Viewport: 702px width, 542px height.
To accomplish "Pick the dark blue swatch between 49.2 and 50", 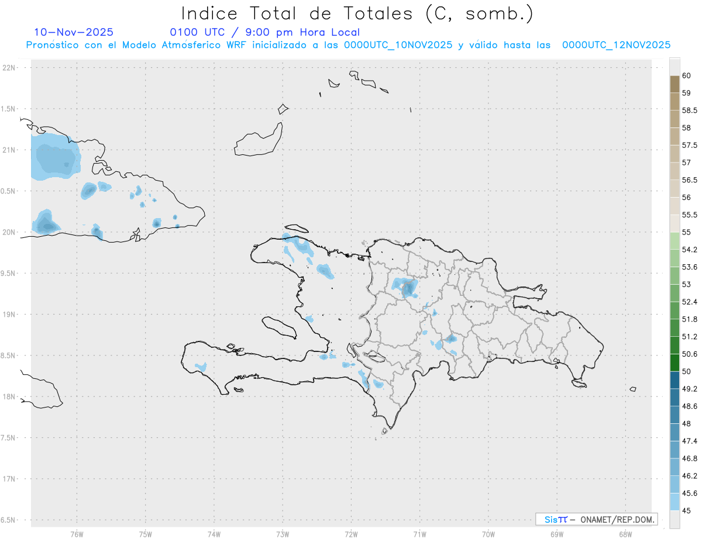I will coord(675,380).
